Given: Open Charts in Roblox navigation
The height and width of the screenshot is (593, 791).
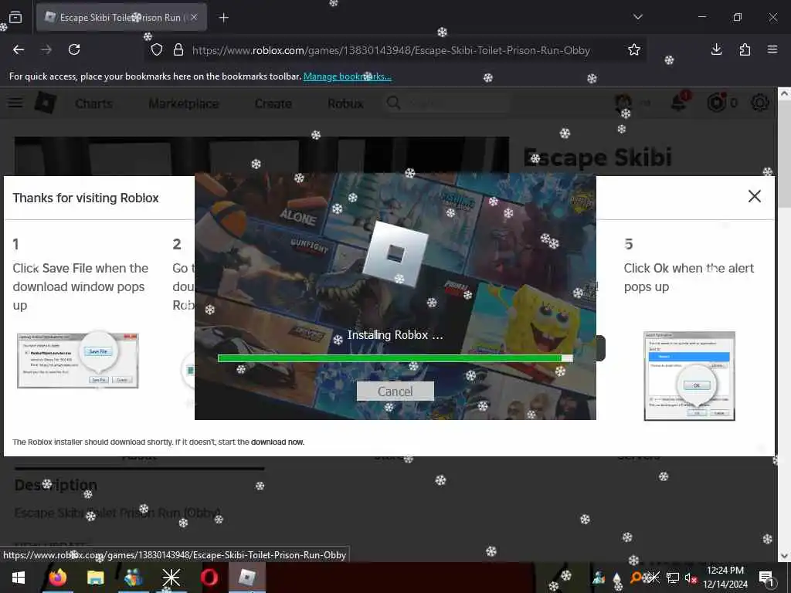Looking at the screenshot, I should click(x=93, y=103).
